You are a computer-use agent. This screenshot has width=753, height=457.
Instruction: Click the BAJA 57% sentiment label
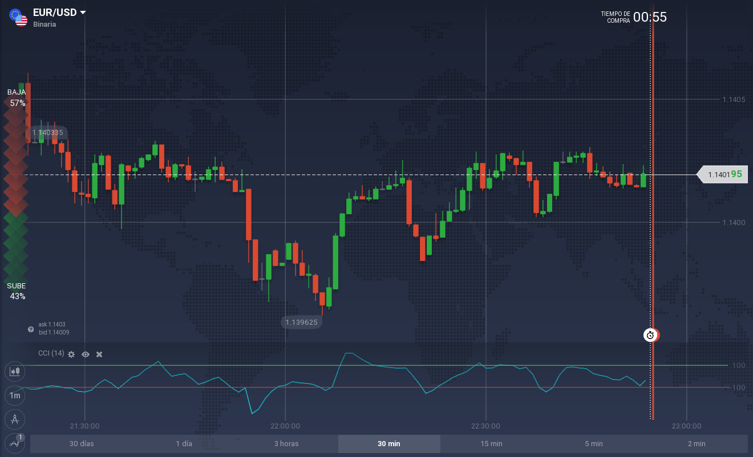coord(17,97)
